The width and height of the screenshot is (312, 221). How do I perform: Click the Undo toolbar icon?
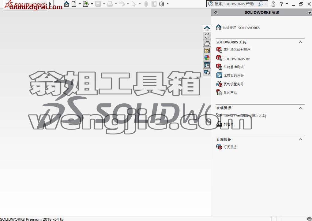click(122, 4)
